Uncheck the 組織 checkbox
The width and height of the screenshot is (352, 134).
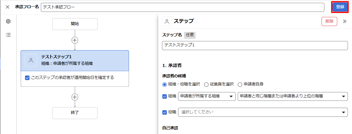pyautogui.click(x=165, y=96)
